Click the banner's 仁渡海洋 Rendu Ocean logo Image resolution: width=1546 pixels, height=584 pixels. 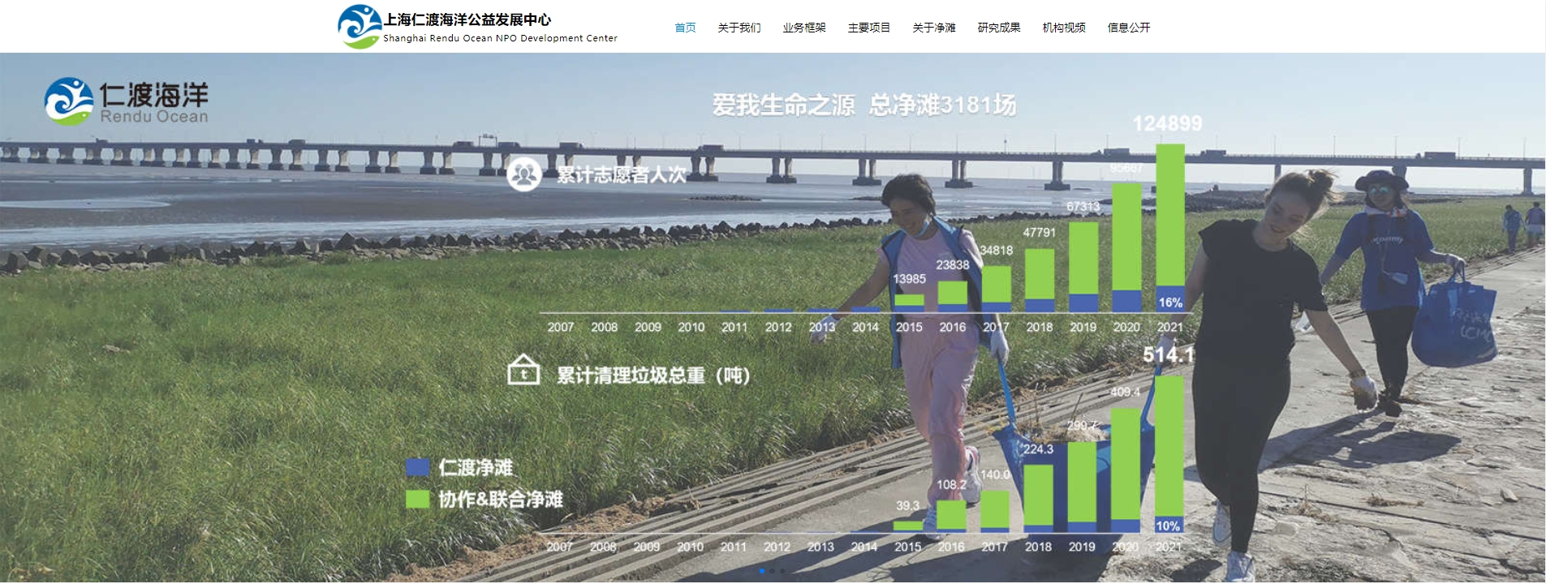click(126, 101)
